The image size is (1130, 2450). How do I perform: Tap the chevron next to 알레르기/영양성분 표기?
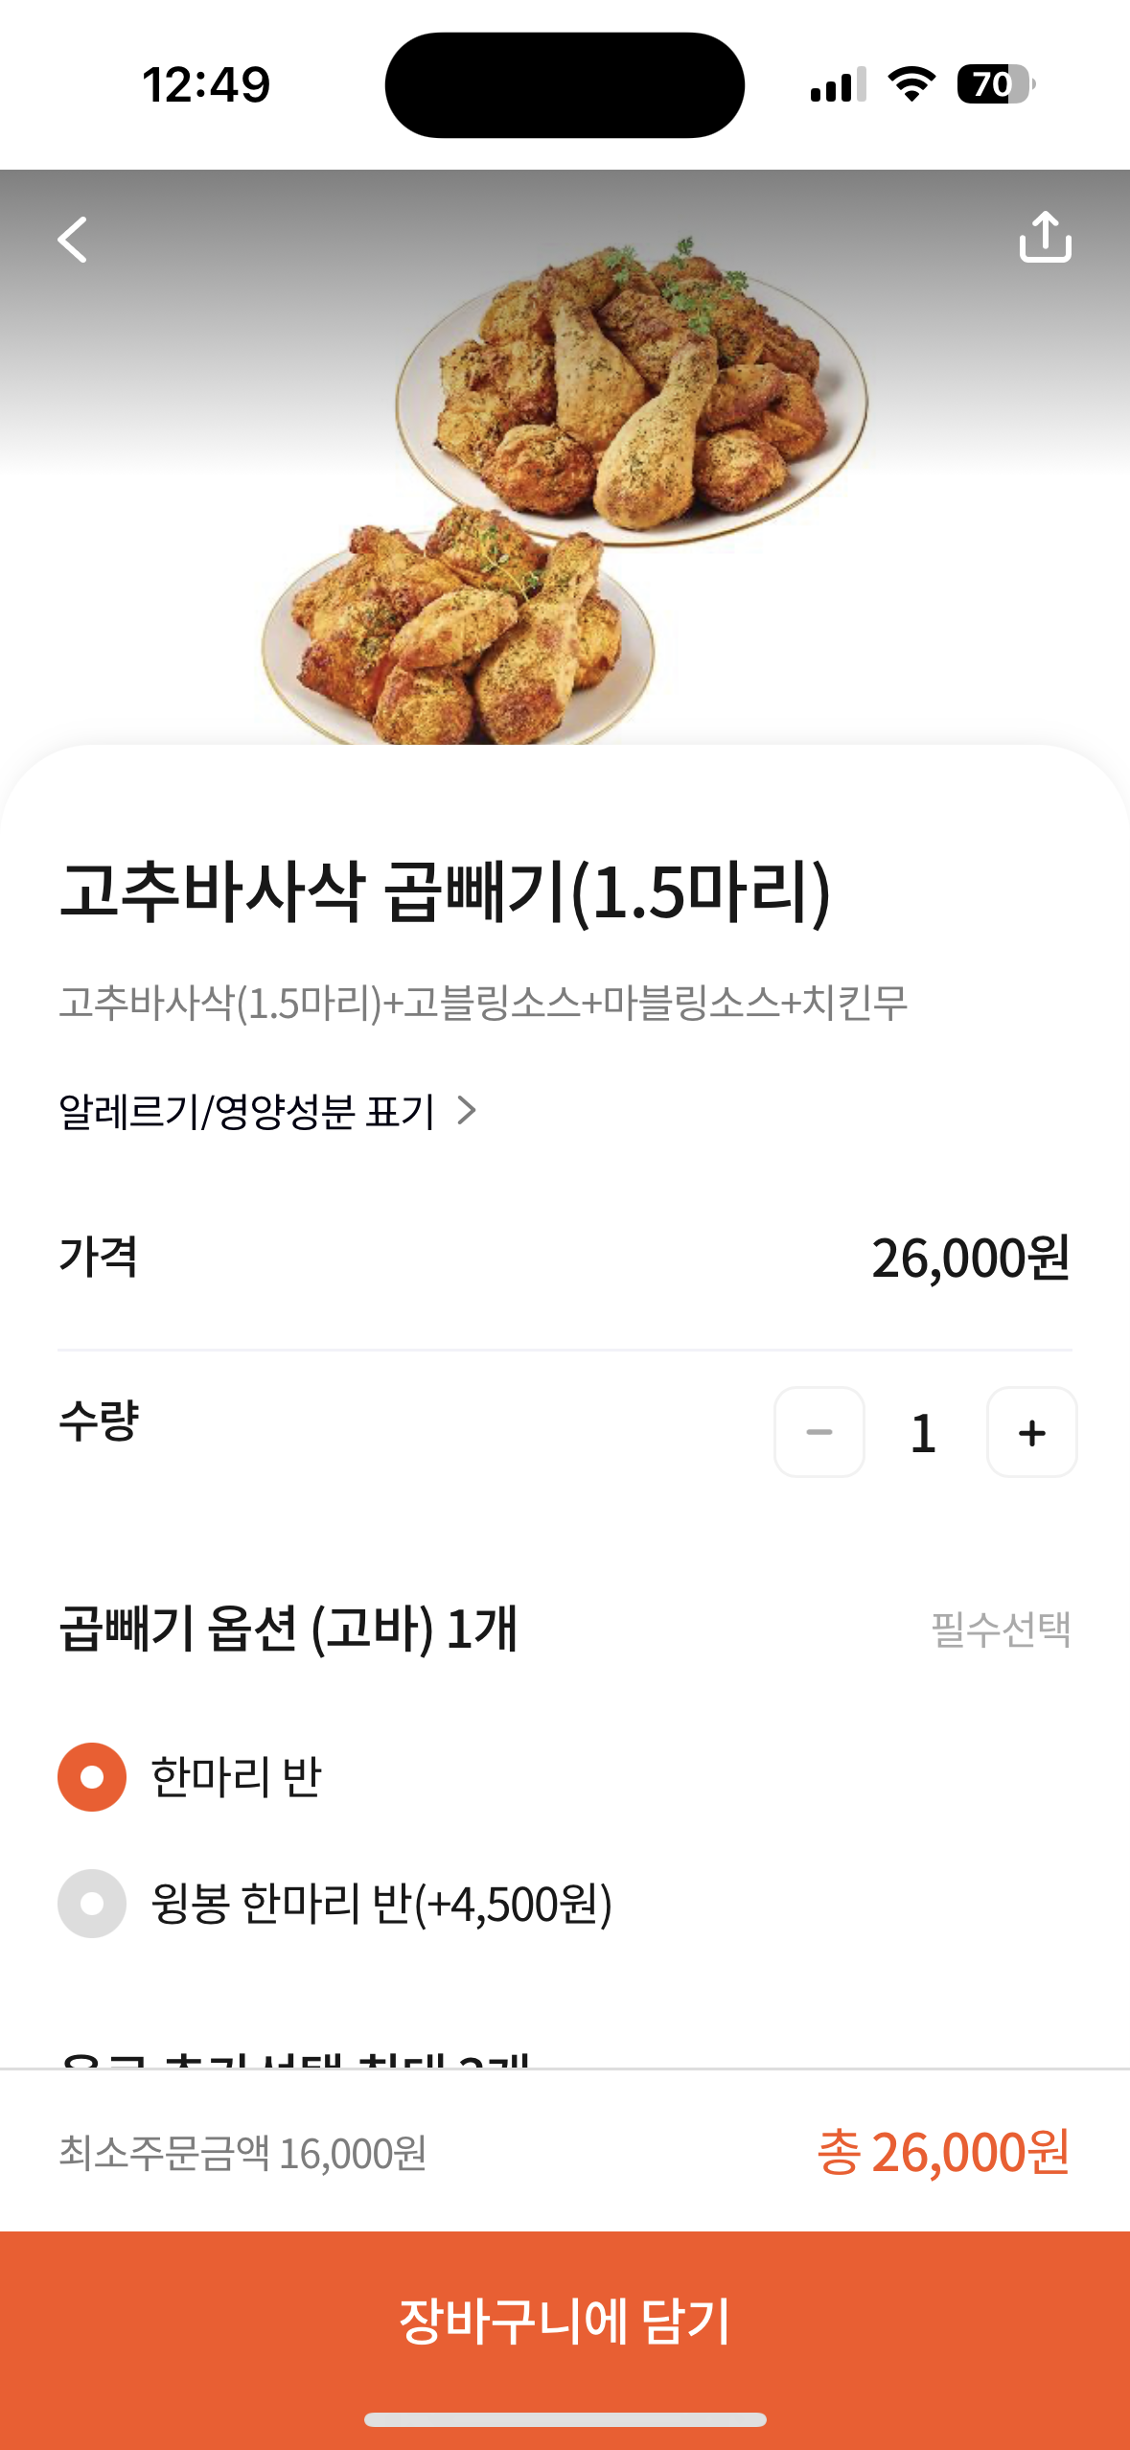click(x=467, y=1111)
